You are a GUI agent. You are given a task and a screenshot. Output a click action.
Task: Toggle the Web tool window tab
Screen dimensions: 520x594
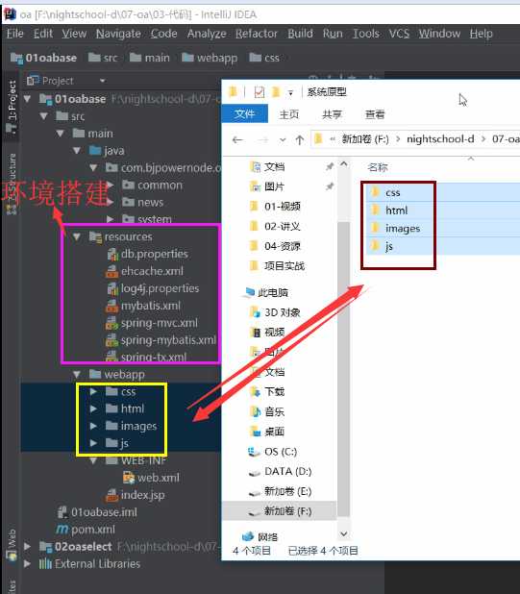(x=12, y=544)
